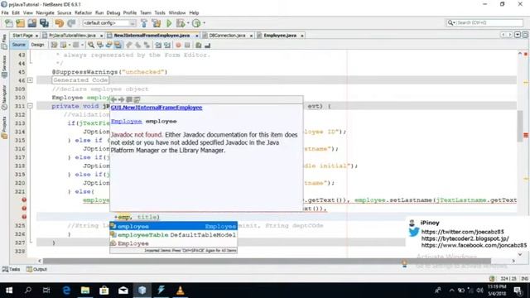Open the open-documents list dropdown in tab bar
The height and width of the screenshot is (298, 530).
click(518, 35)
